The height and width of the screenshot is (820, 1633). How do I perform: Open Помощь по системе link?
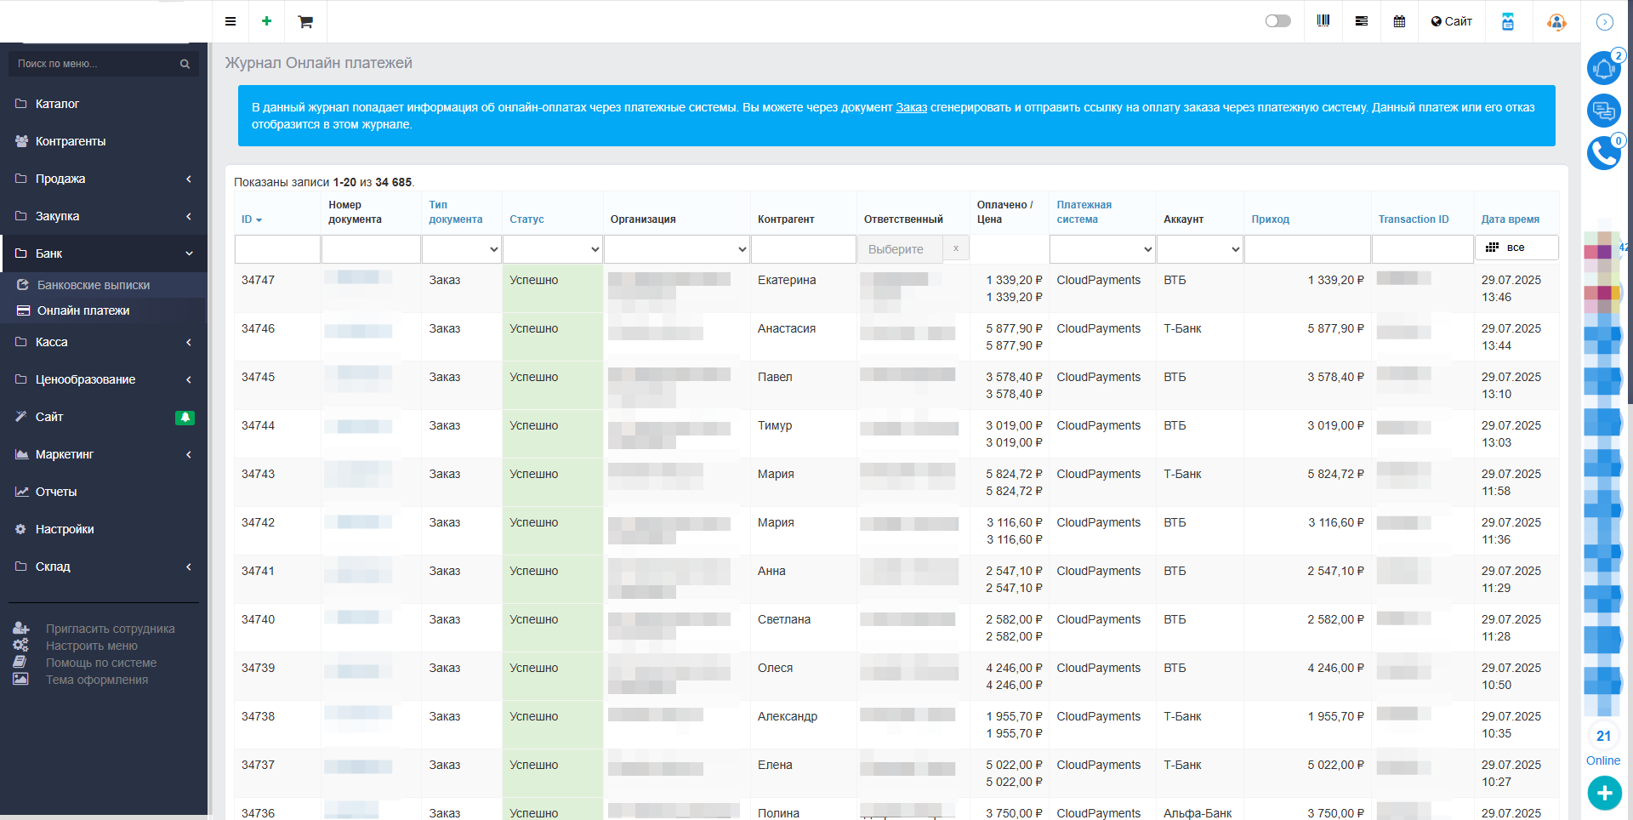coord(100,663)
